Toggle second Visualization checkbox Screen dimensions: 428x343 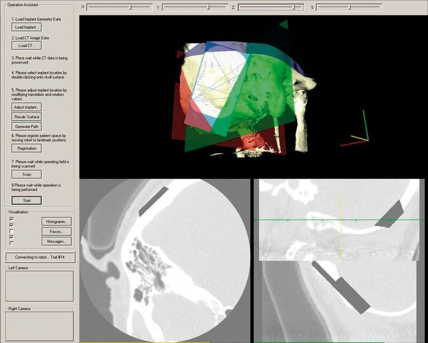pos(11,225)
